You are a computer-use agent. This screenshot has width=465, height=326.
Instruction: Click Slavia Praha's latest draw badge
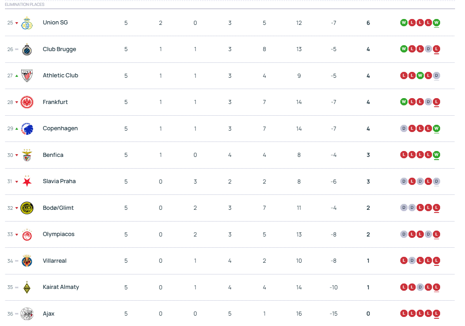tap(437, 181)
